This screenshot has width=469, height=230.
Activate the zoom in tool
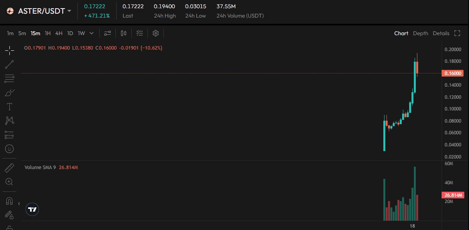[x=9, y=182]
